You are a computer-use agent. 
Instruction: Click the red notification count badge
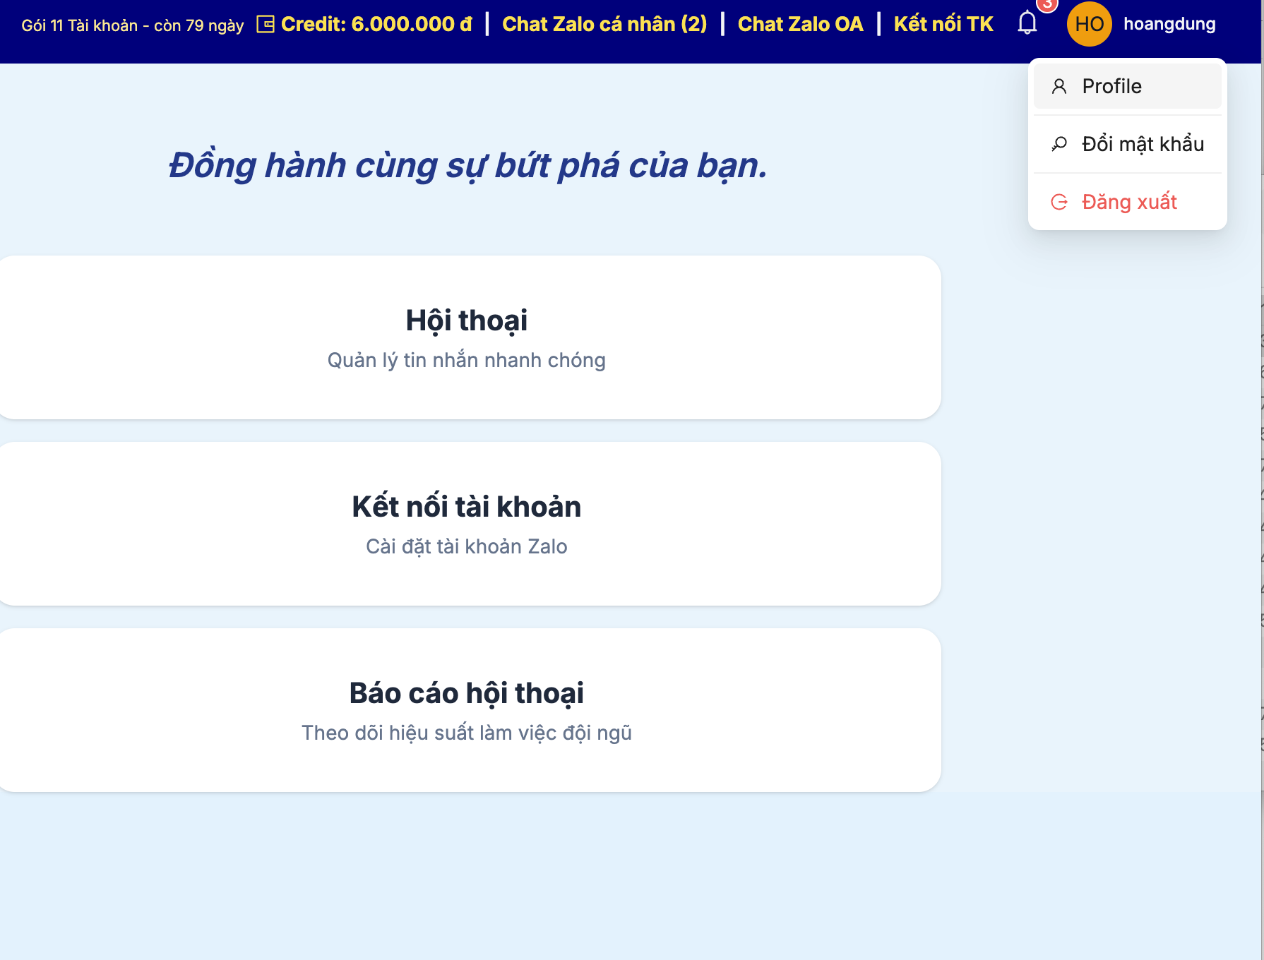point(1047,4)
